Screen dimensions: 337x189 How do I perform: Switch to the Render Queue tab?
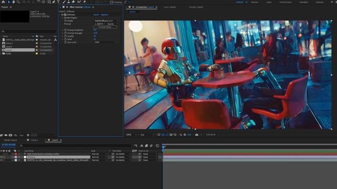click(x=11, y=140)
